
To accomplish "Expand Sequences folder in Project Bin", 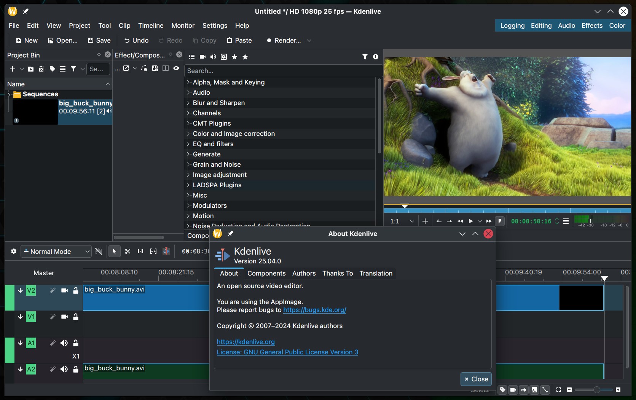I will tap(9, 94).
